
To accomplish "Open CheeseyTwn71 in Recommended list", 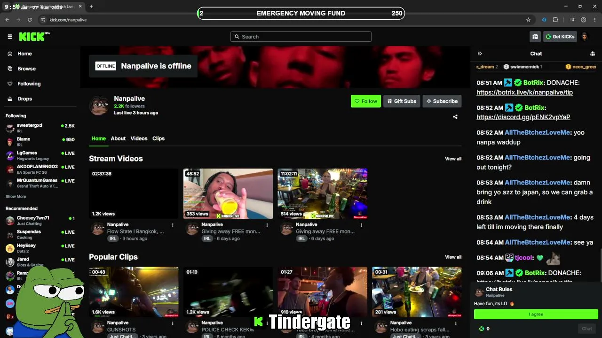I will (x=40, y=221).
